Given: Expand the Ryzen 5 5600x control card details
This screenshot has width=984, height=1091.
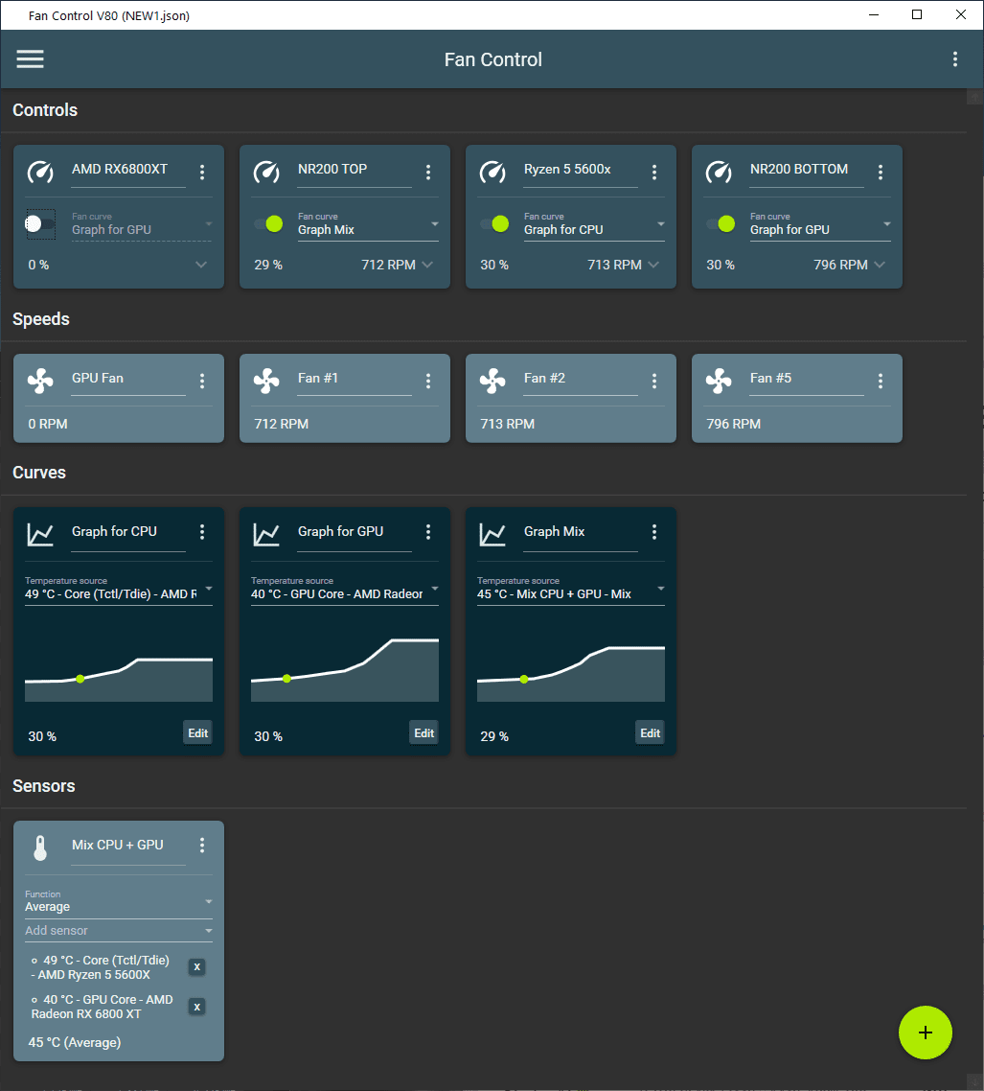Looking at the screenshot, I should tap(653, 266).
